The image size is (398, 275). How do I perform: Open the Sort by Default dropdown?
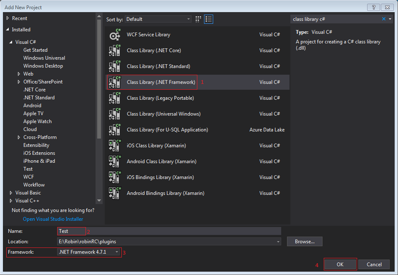click(158, 19)
